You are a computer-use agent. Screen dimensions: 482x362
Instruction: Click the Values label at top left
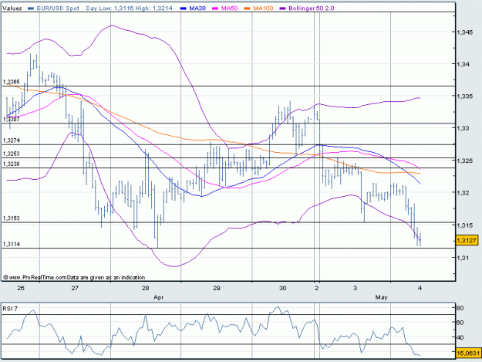12,8
